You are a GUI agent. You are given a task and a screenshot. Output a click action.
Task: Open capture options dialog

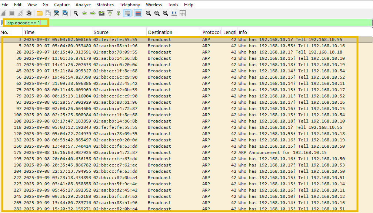pos(29,13)
